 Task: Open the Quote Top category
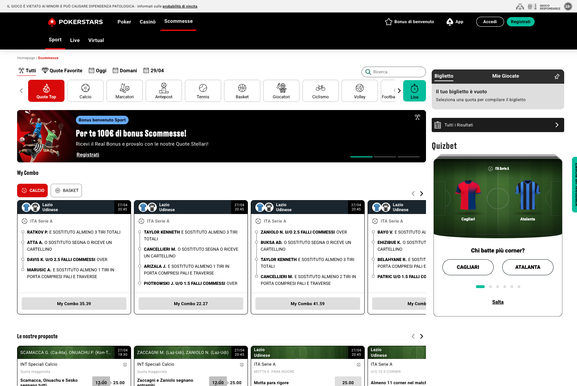[46, 91]
